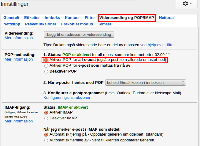The width and height of the screenshot is (200, 146).
Task: Choose the Deaktiver POP option
Action: pos(46,71)
